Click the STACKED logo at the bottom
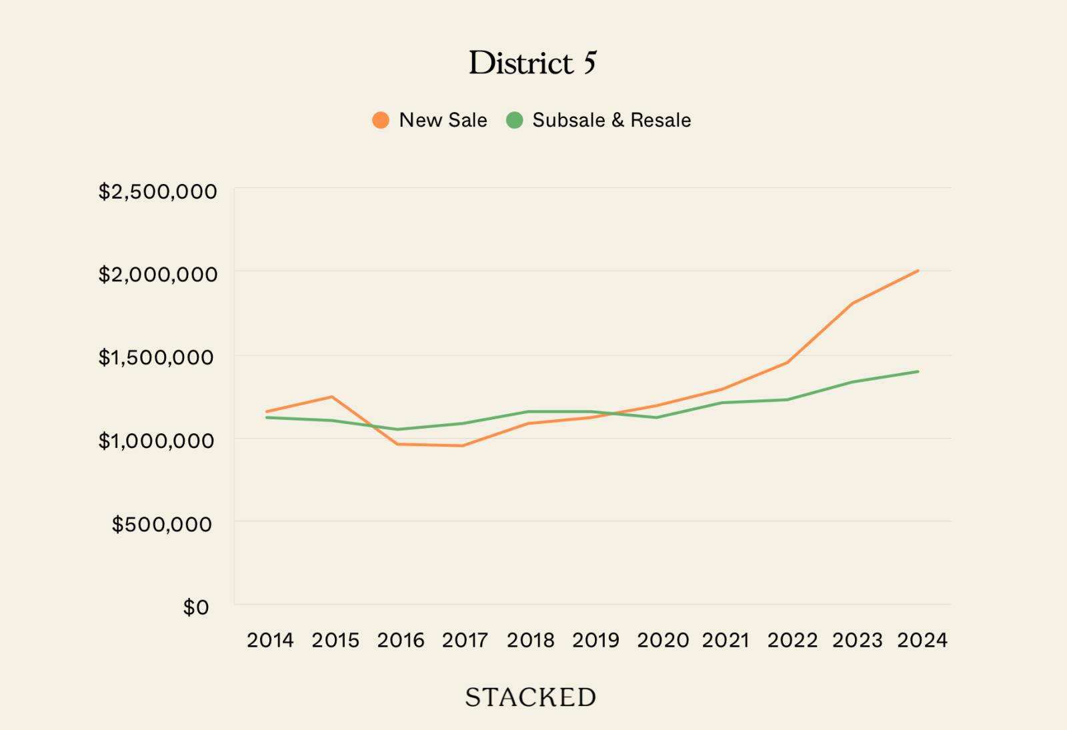 pos(531,697)
